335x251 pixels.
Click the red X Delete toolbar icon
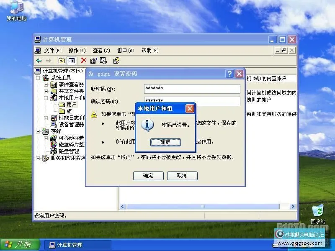[x=83, y=60]
